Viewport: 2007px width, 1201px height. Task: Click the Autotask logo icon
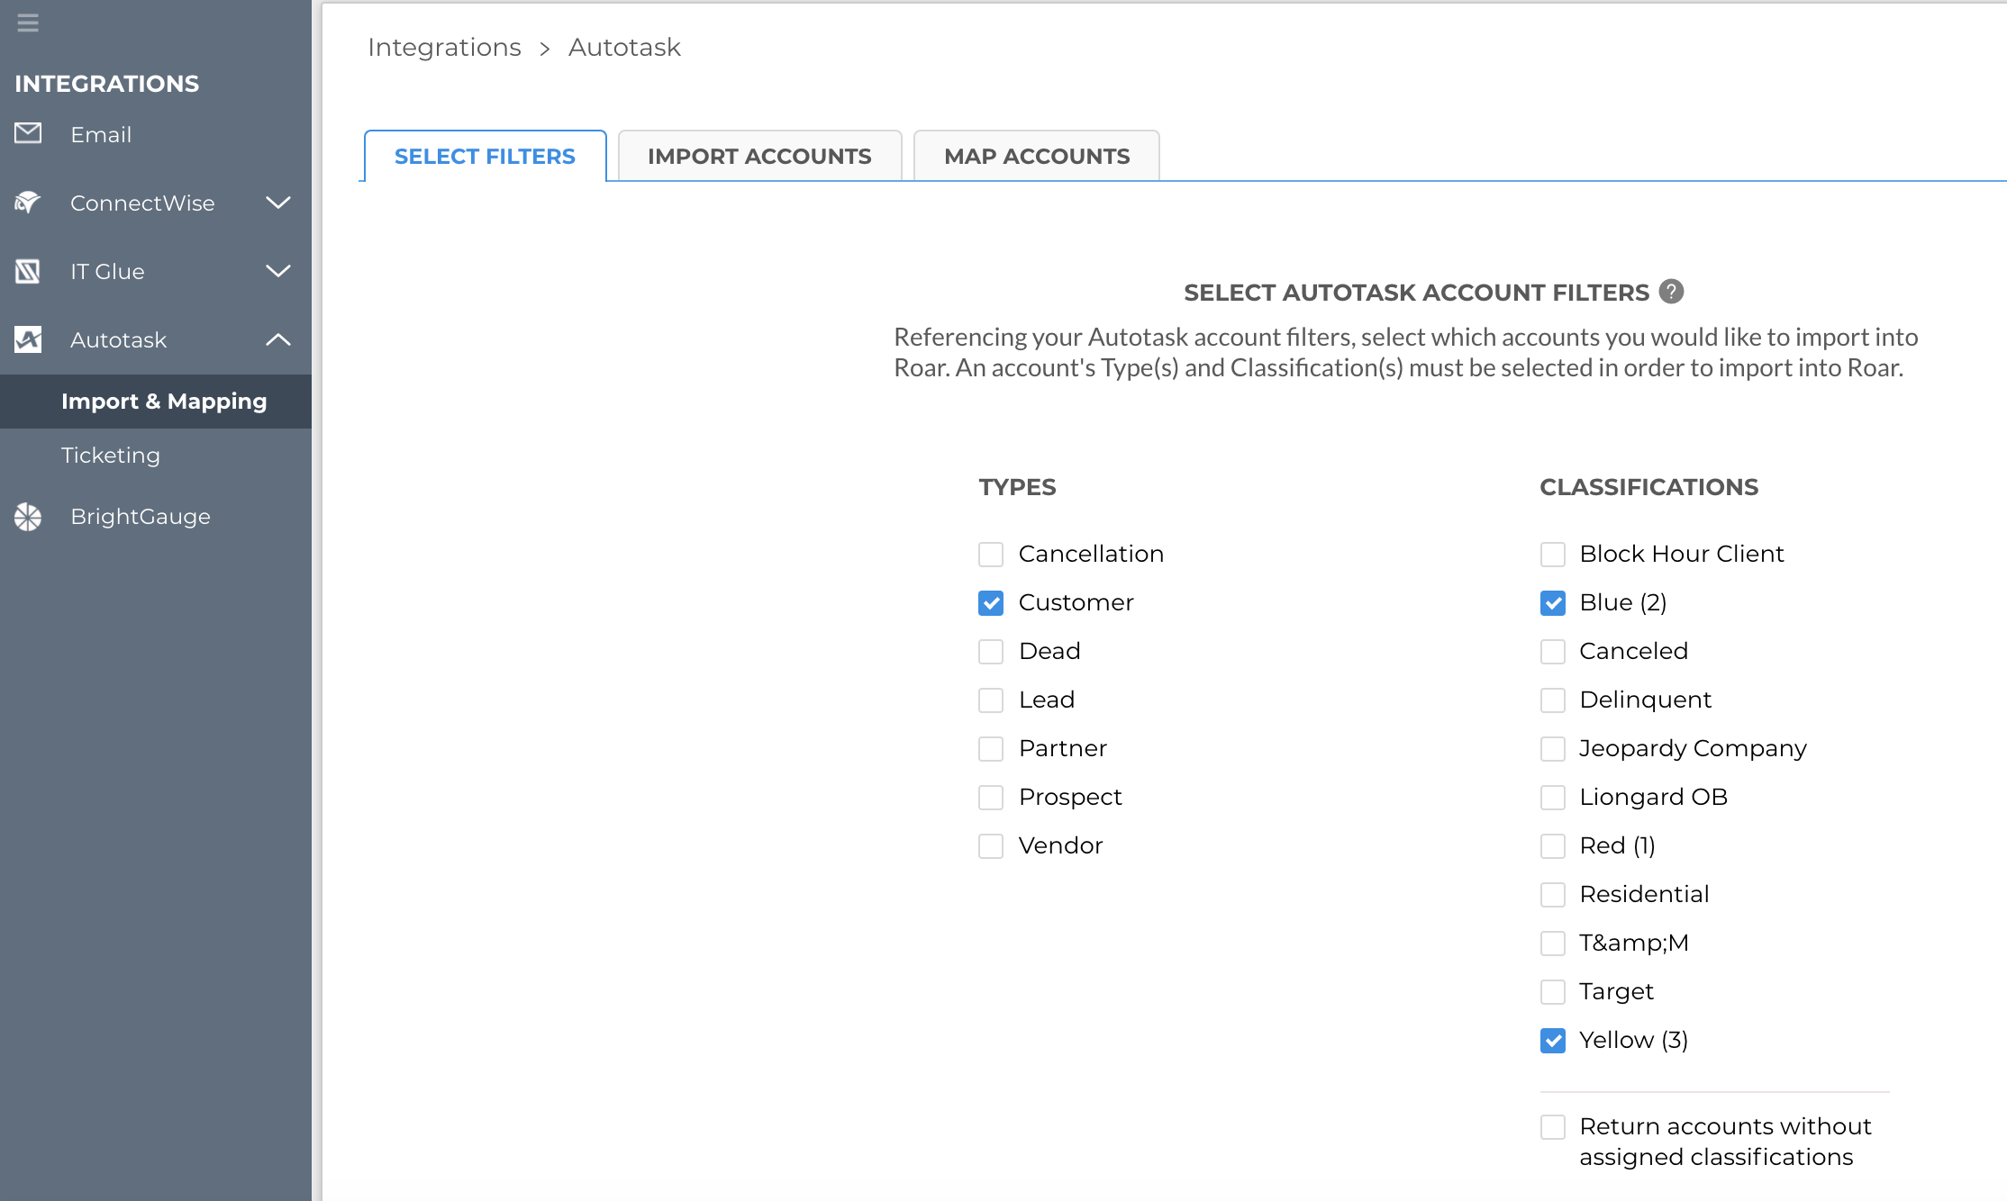click(x=28, y=339)
